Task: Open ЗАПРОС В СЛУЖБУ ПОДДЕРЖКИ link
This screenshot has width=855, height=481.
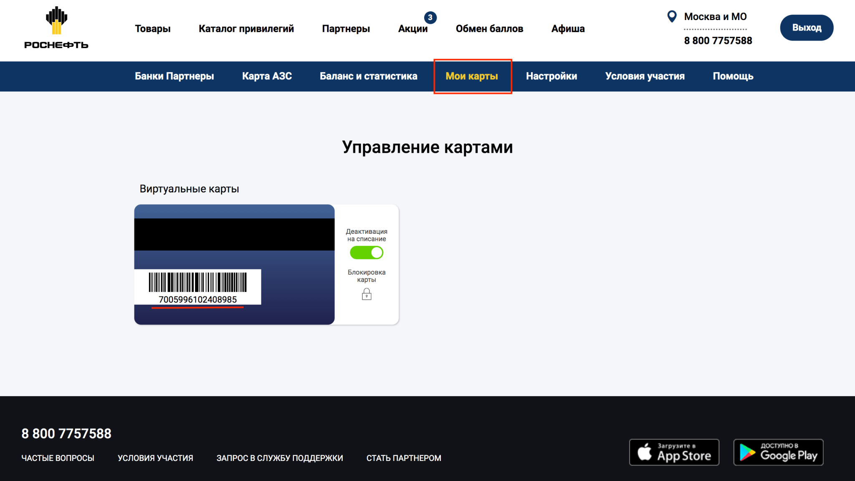Action: tap(280, 458)
